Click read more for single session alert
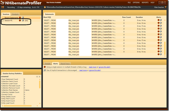The height and width of the screenshot is (111, 169). 92,67
